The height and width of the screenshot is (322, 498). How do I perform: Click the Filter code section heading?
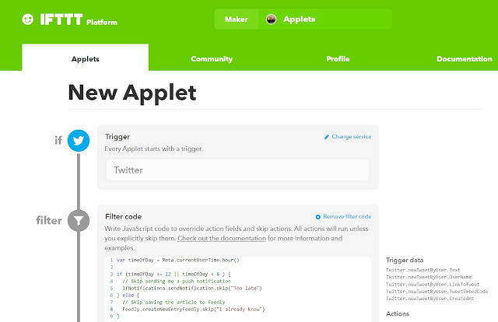click(x=123, y=216)
